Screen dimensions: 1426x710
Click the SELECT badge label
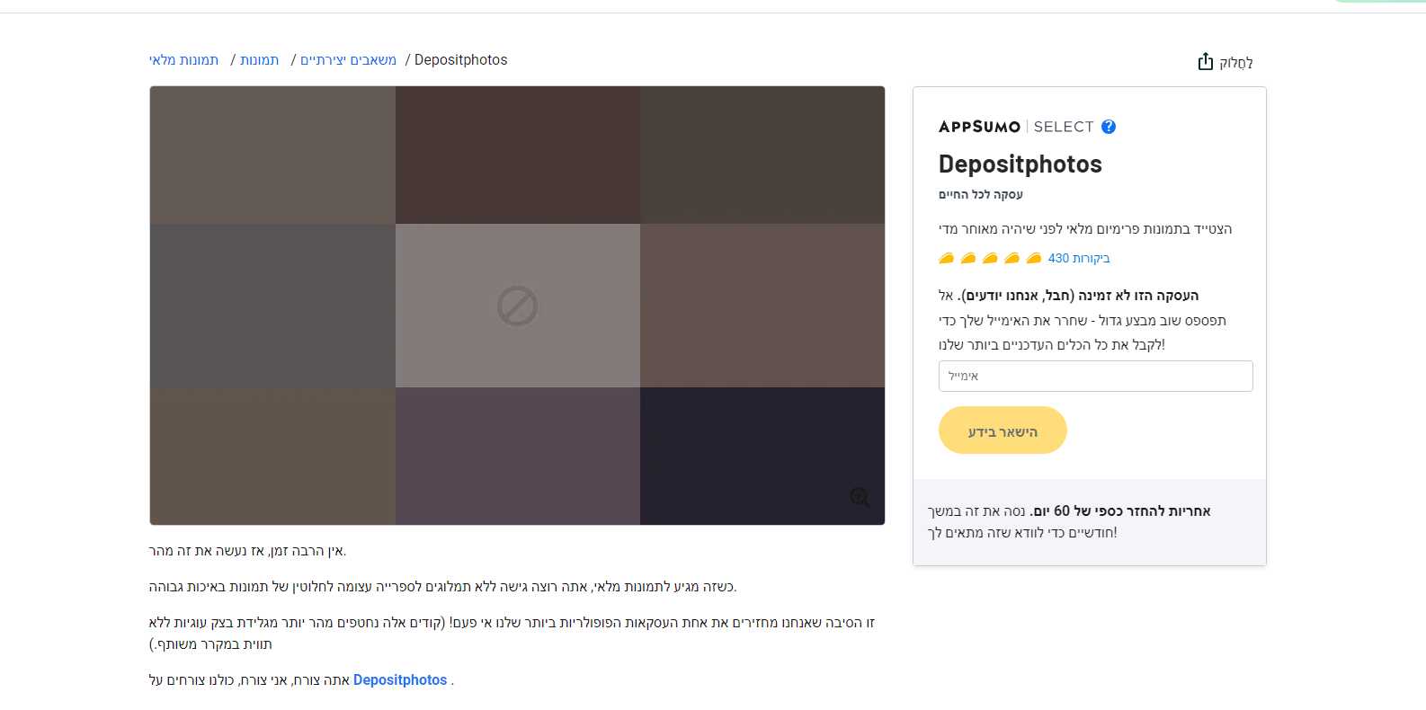(x=1064, y=127)
